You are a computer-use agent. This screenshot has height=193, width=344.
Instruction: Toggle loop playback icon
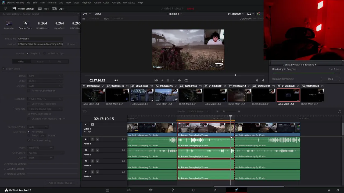[186, 80]
